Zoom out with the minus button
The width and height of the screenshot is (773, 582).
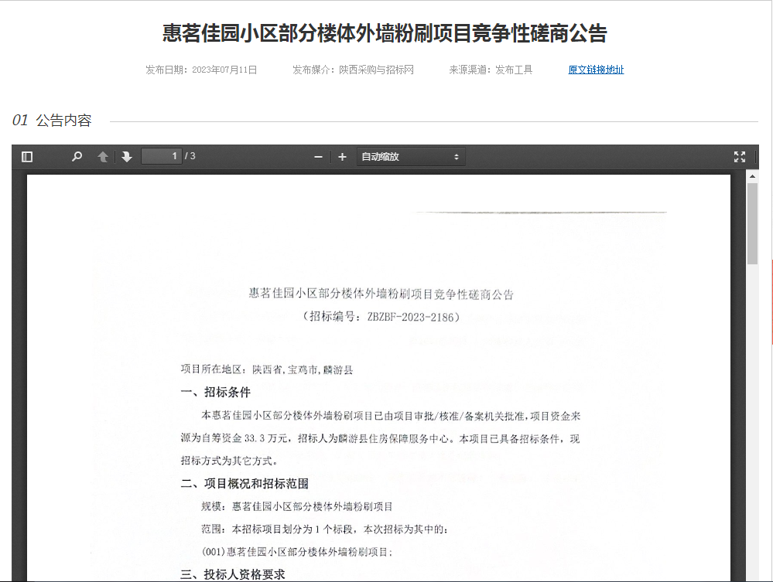click(x=319, y=157)
